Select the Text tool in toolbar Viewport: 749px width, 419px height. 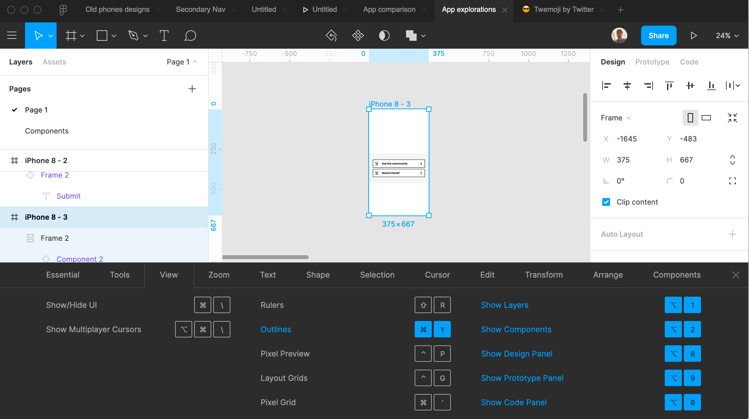pyautogui.click(x=164, y=36)
